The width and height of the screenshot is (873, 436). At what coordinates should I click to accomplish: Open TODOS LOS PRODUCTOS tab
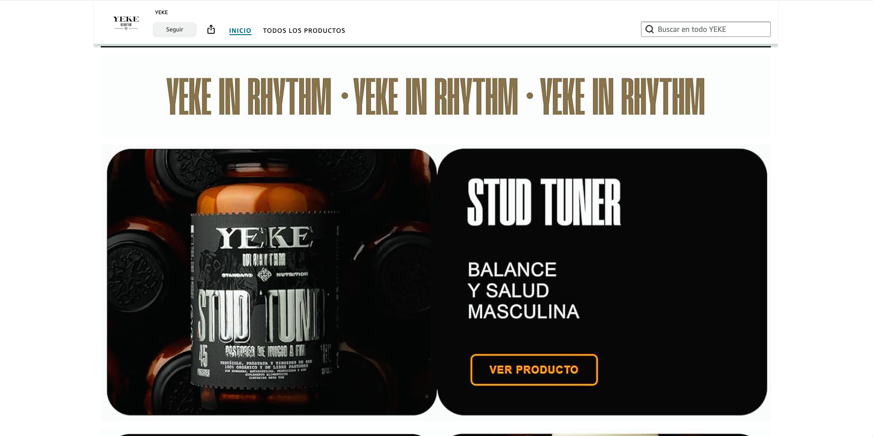304,31
